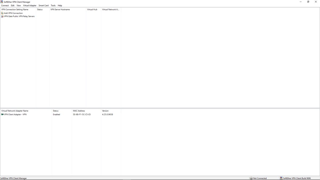Sort by VPN Connection Setting Name column
This screenshot has width=320, height=180.
(x=18, y=9)
